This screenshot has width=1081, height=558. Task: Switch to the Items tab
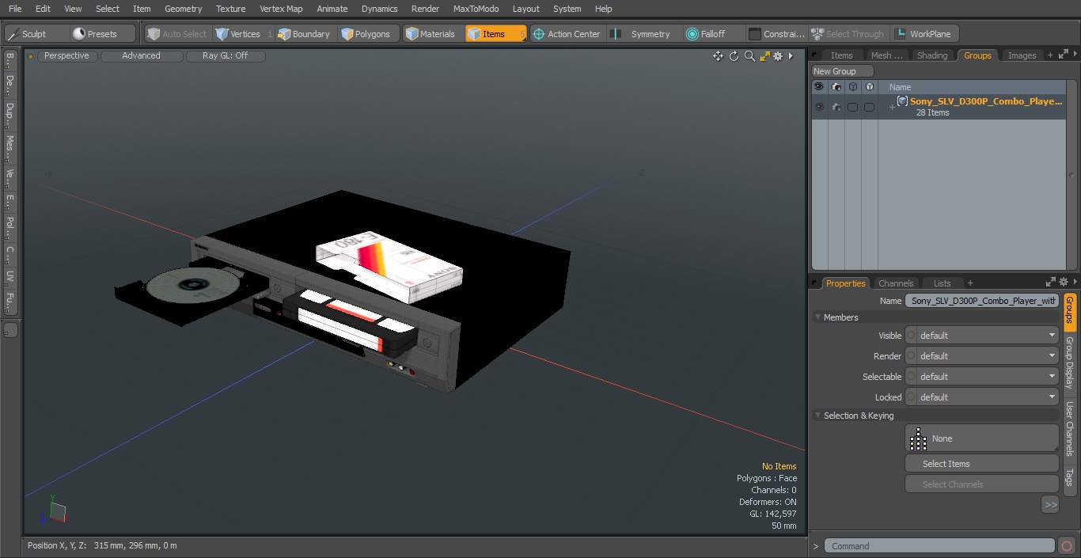click(x=841, y=55)
